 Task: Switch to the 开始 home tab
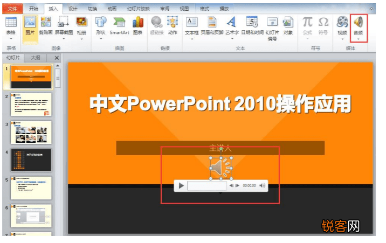(33, 9)
